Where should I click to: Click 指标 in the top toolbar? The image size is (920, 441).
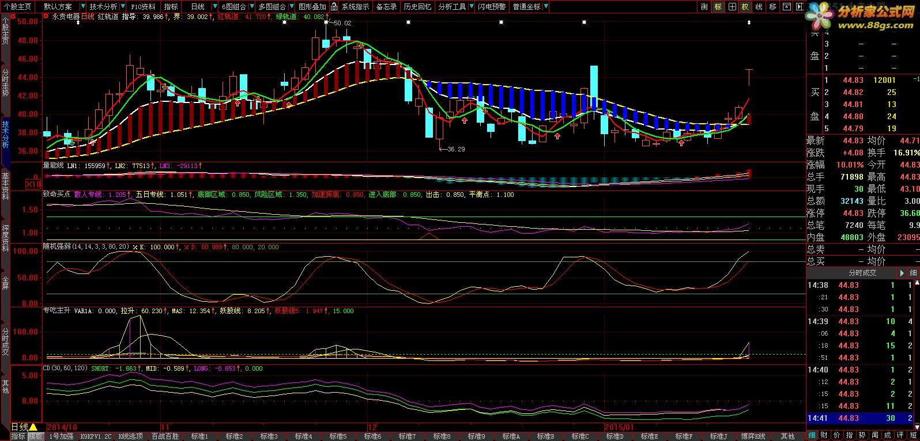171,7
